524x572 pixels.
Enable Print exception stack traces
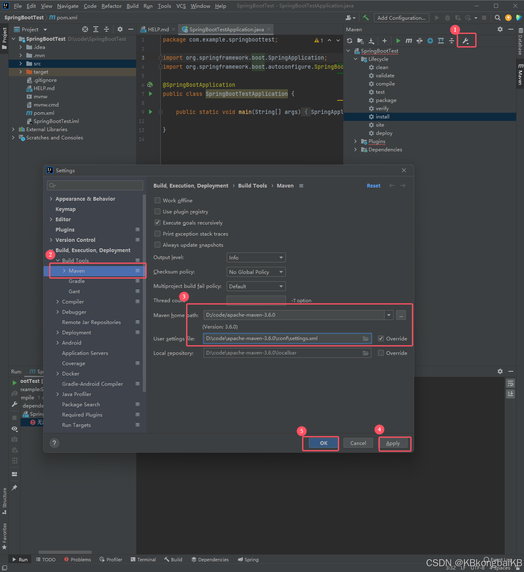click(x=157, y=234)
